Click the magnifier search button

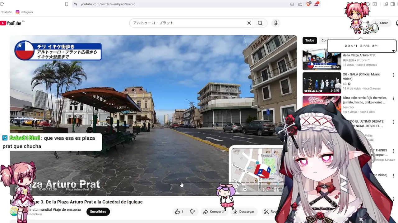[260, 23]
